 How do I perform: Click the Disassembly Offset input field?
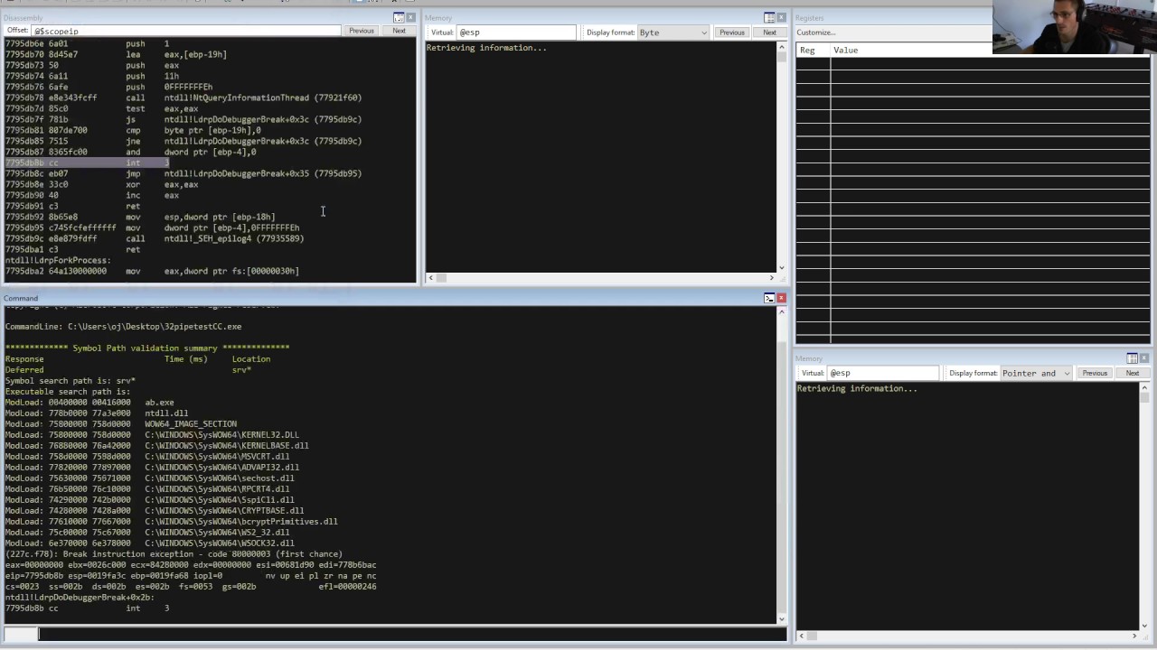186,31
